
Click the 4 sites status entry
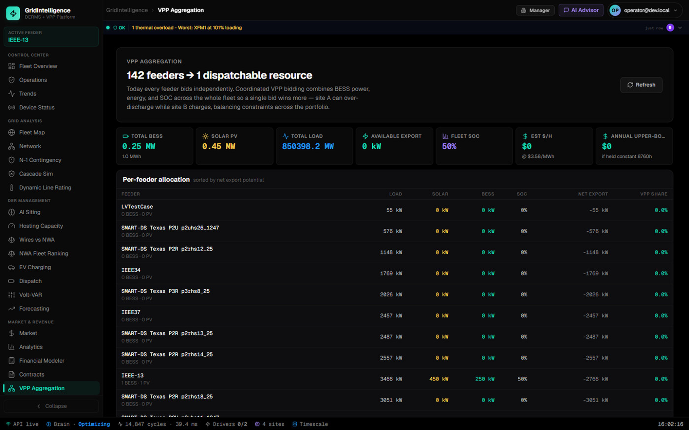[x=270, y=424]
